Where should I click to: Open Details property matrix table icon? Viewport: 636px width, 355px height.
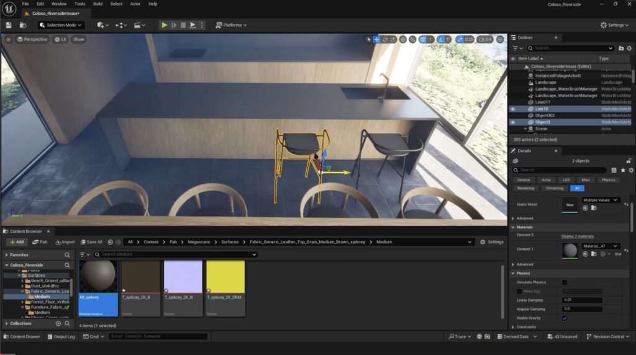614,170
